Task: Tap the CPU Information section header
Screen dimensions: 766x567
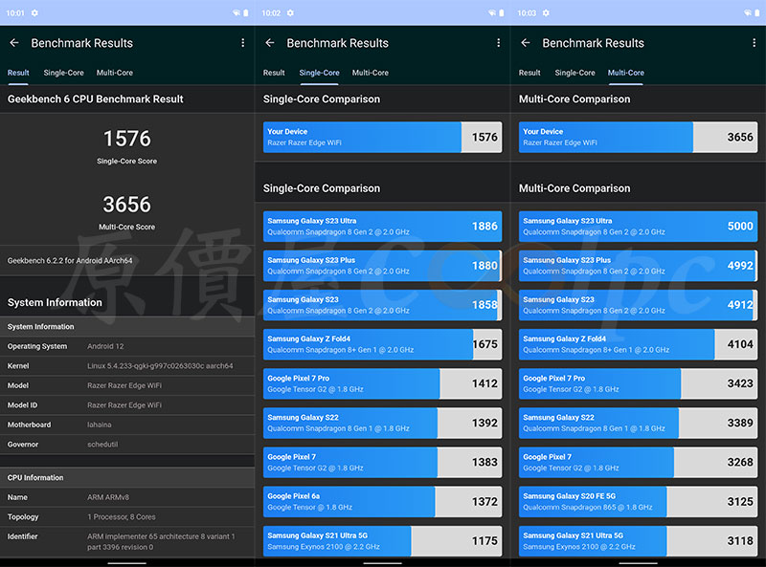Action: click(x=127, y=478)
